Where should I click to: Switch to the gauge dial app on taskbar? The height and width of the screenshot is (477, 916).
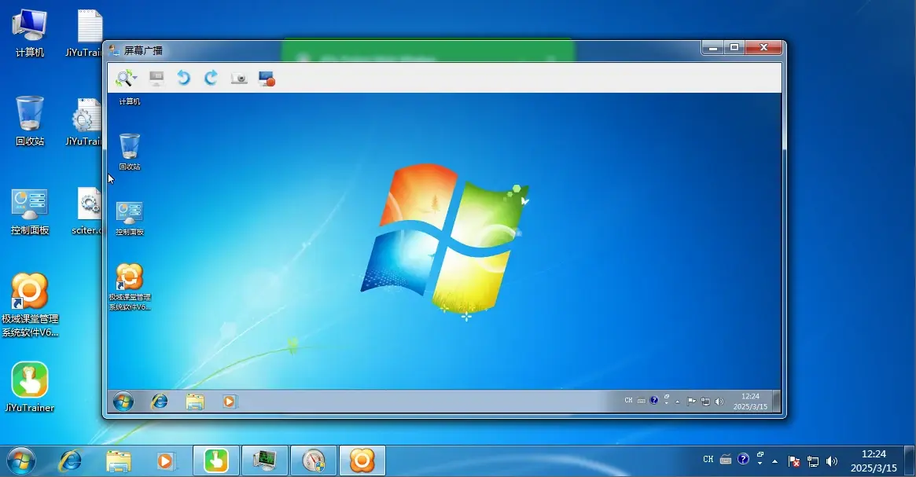[314, 460]
